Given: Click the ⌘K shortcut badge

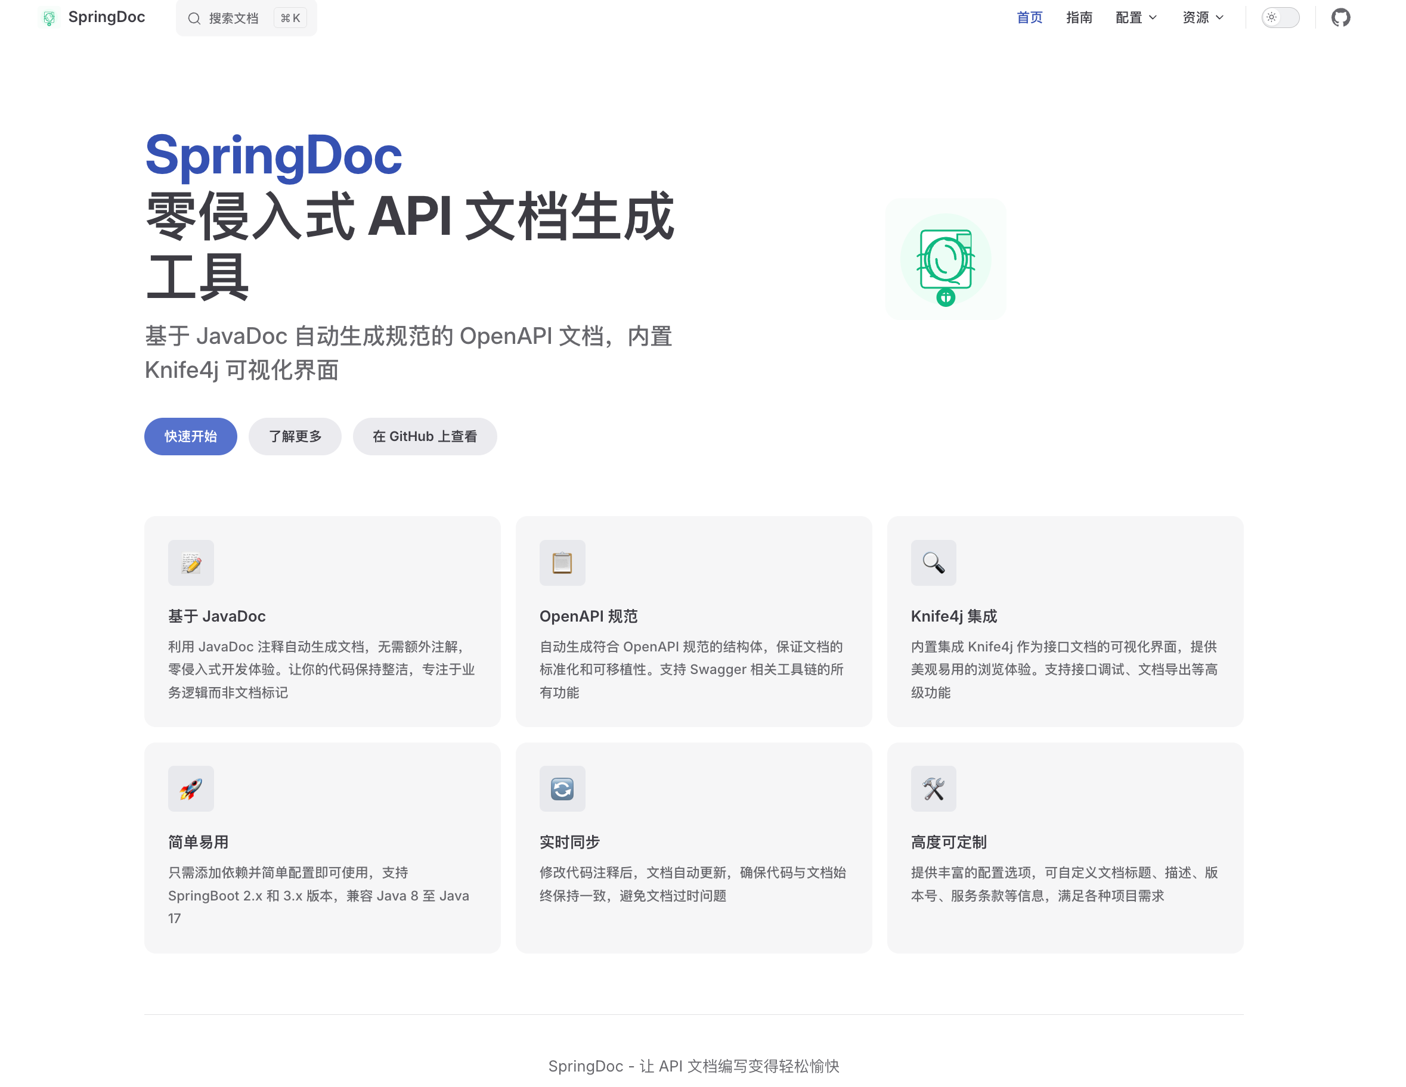Looking at the screenshot, I should click(x=290, y=18).
